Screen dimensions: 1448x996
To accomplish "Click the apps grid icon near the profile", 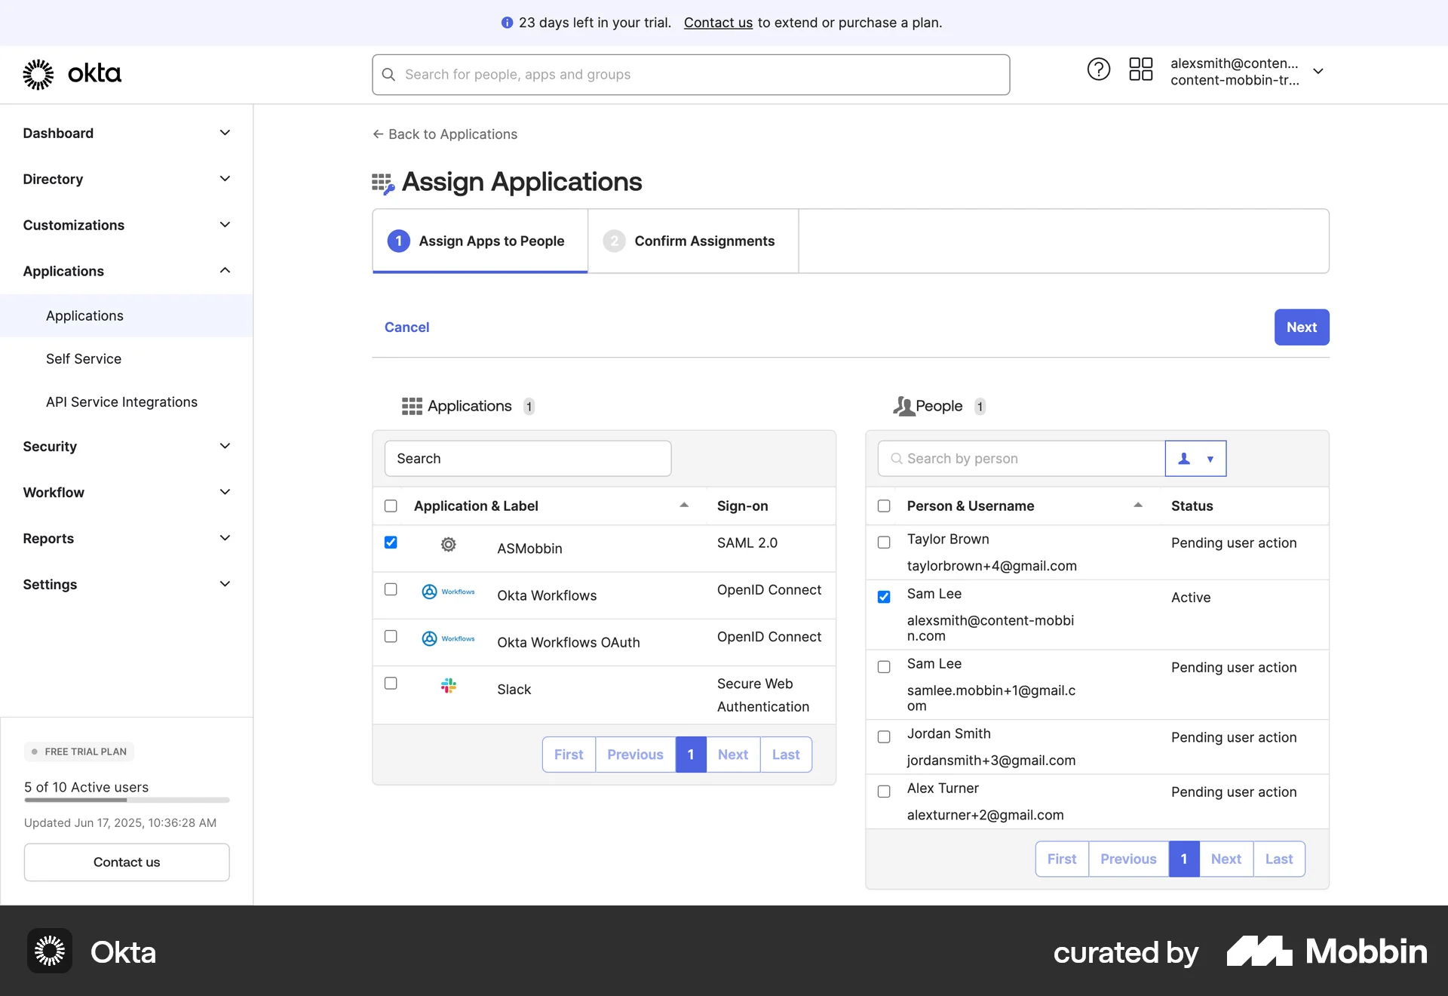I will coord(1140,69).
